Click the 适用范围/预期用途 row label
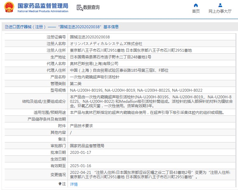This screenshot has height=190, width=238. click(x=50, y=113)
